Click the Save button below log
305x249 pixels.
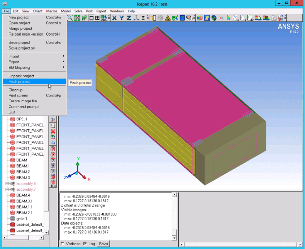(103, 244)
